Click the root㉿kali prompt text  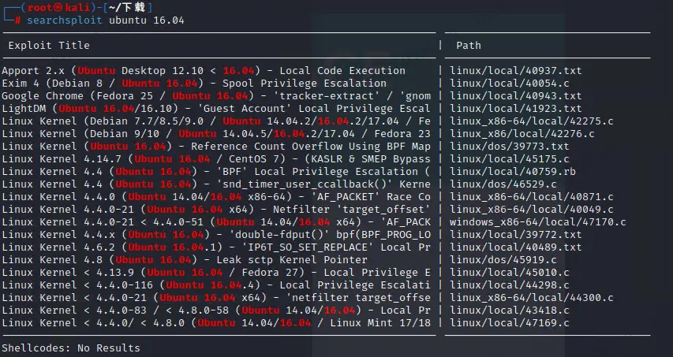coord(59,8)
